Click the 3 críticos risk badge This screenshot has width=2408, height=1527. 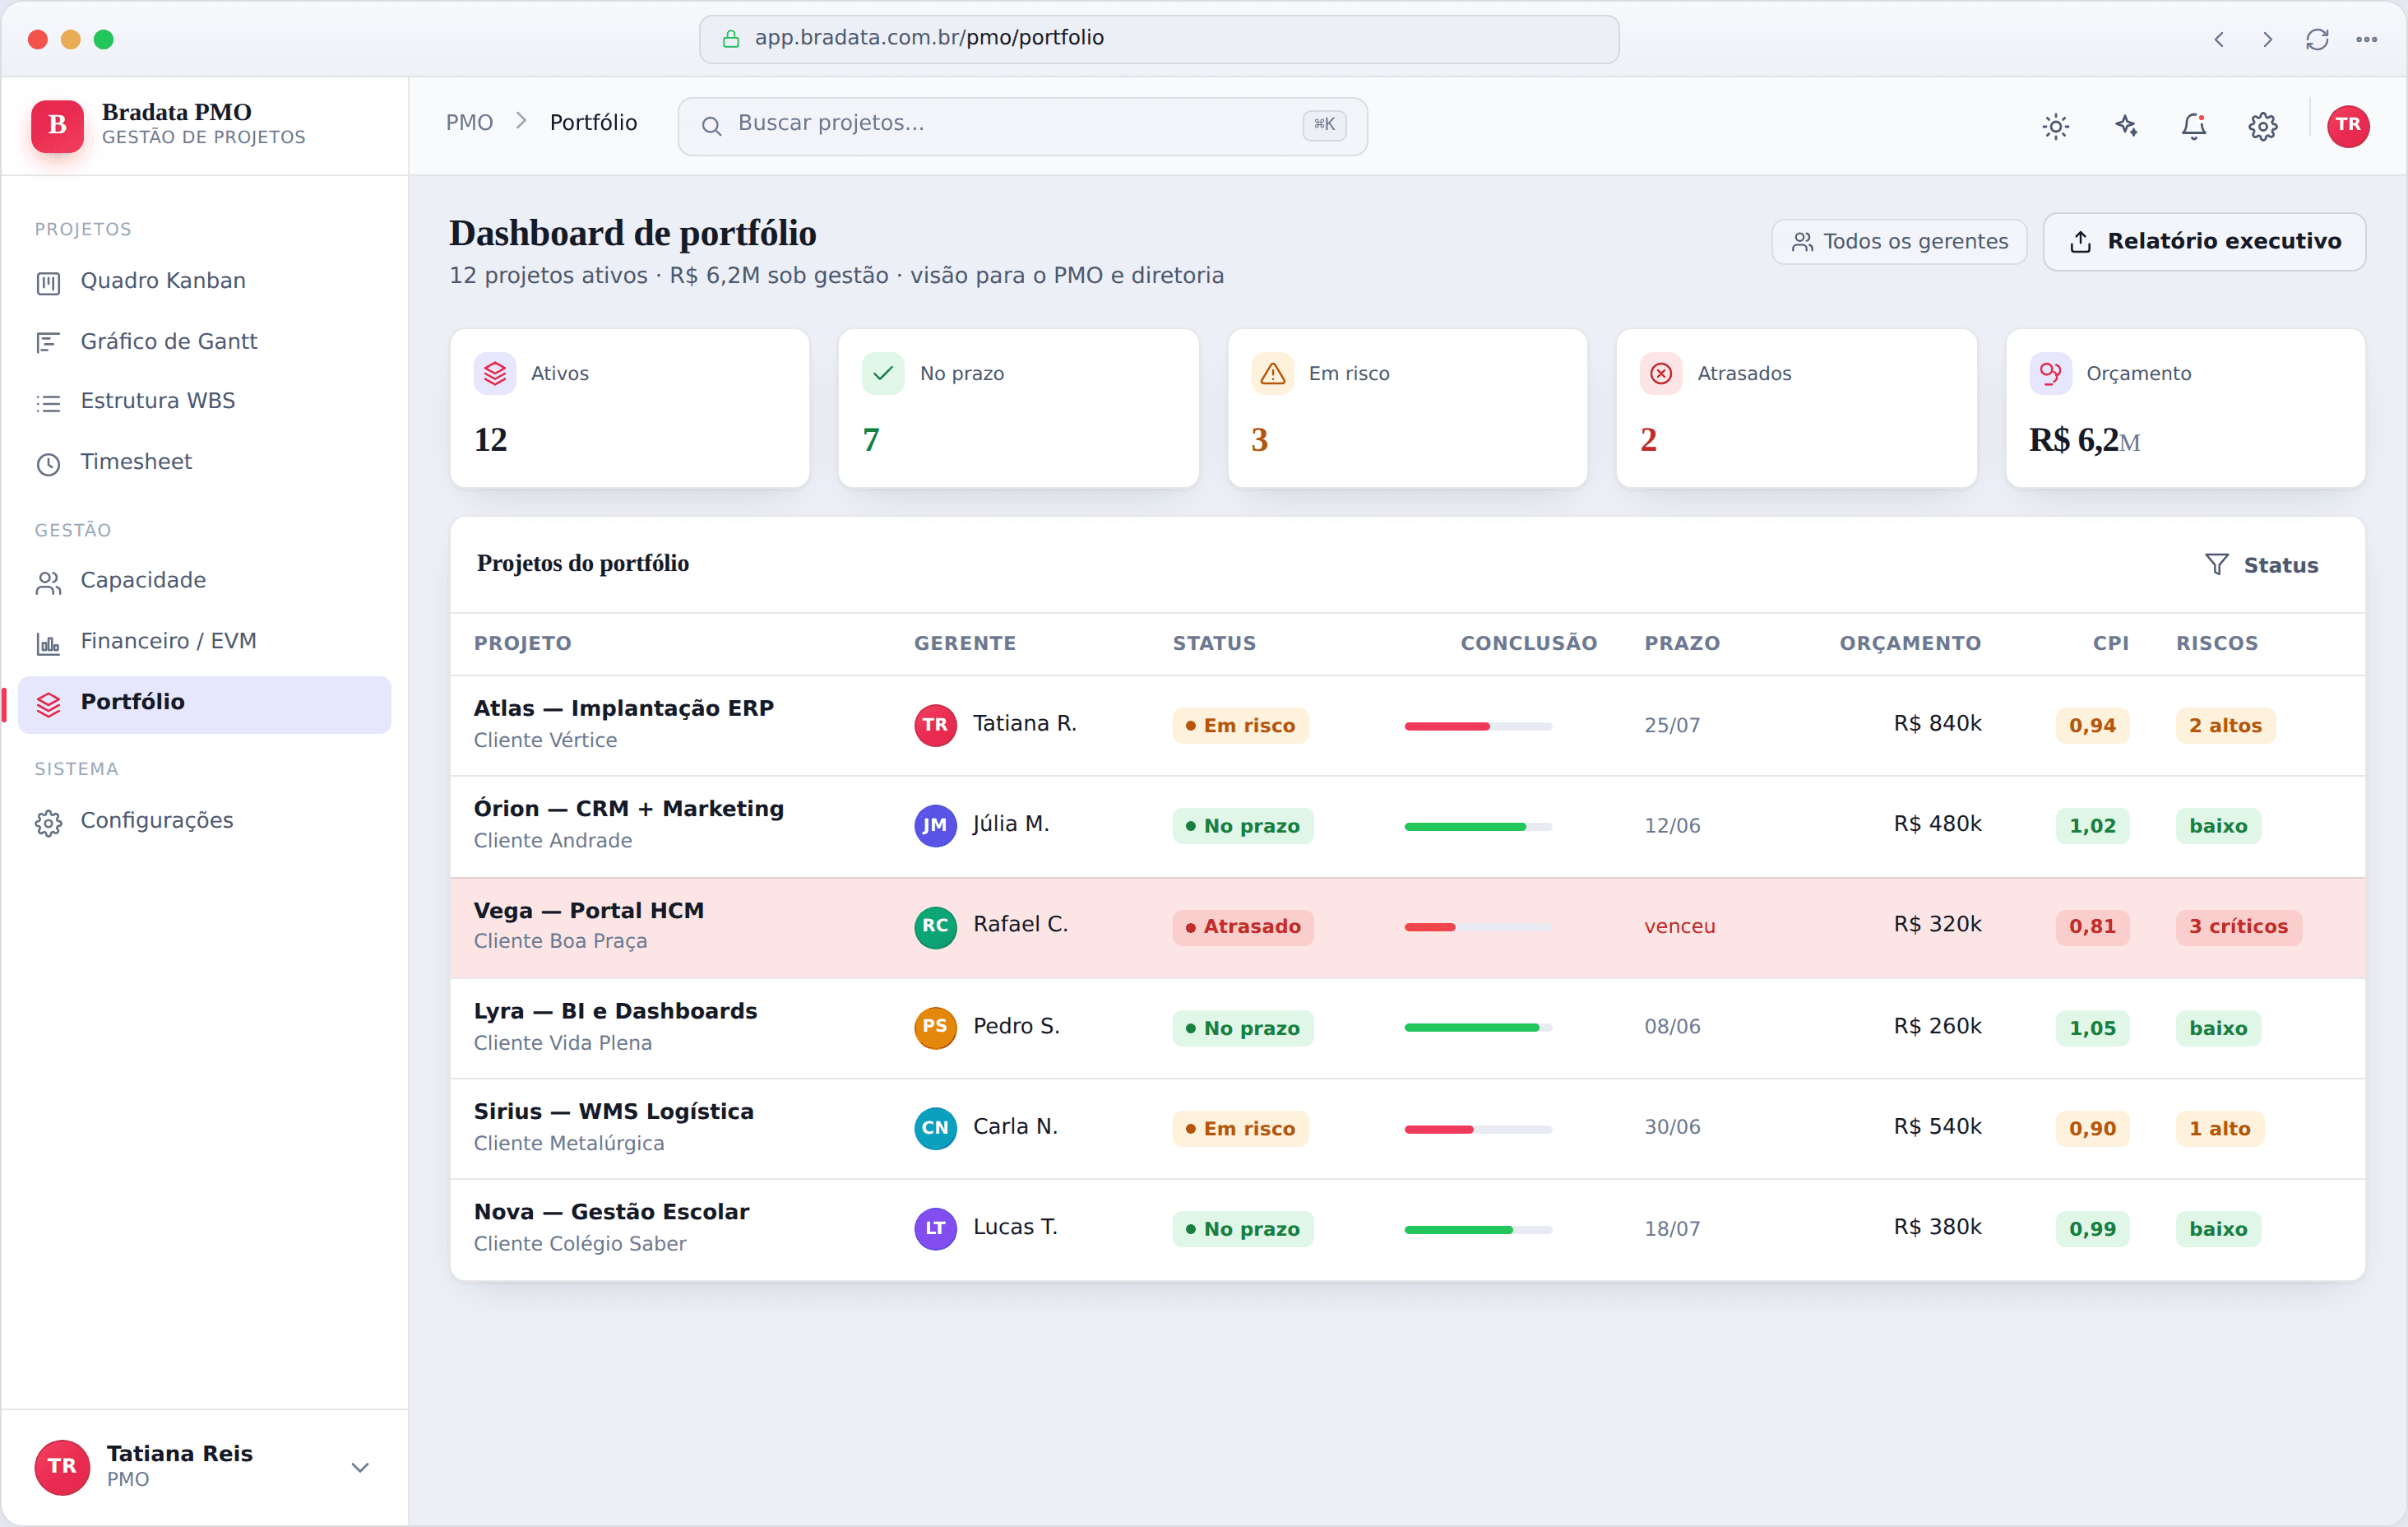coord(2238,926)
